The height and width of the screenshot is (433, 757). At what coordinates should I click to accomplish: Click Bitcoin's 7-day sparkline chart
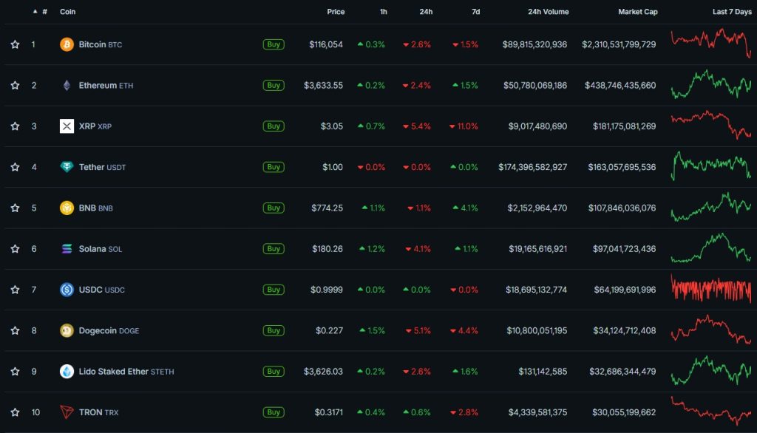click(710, 44)
